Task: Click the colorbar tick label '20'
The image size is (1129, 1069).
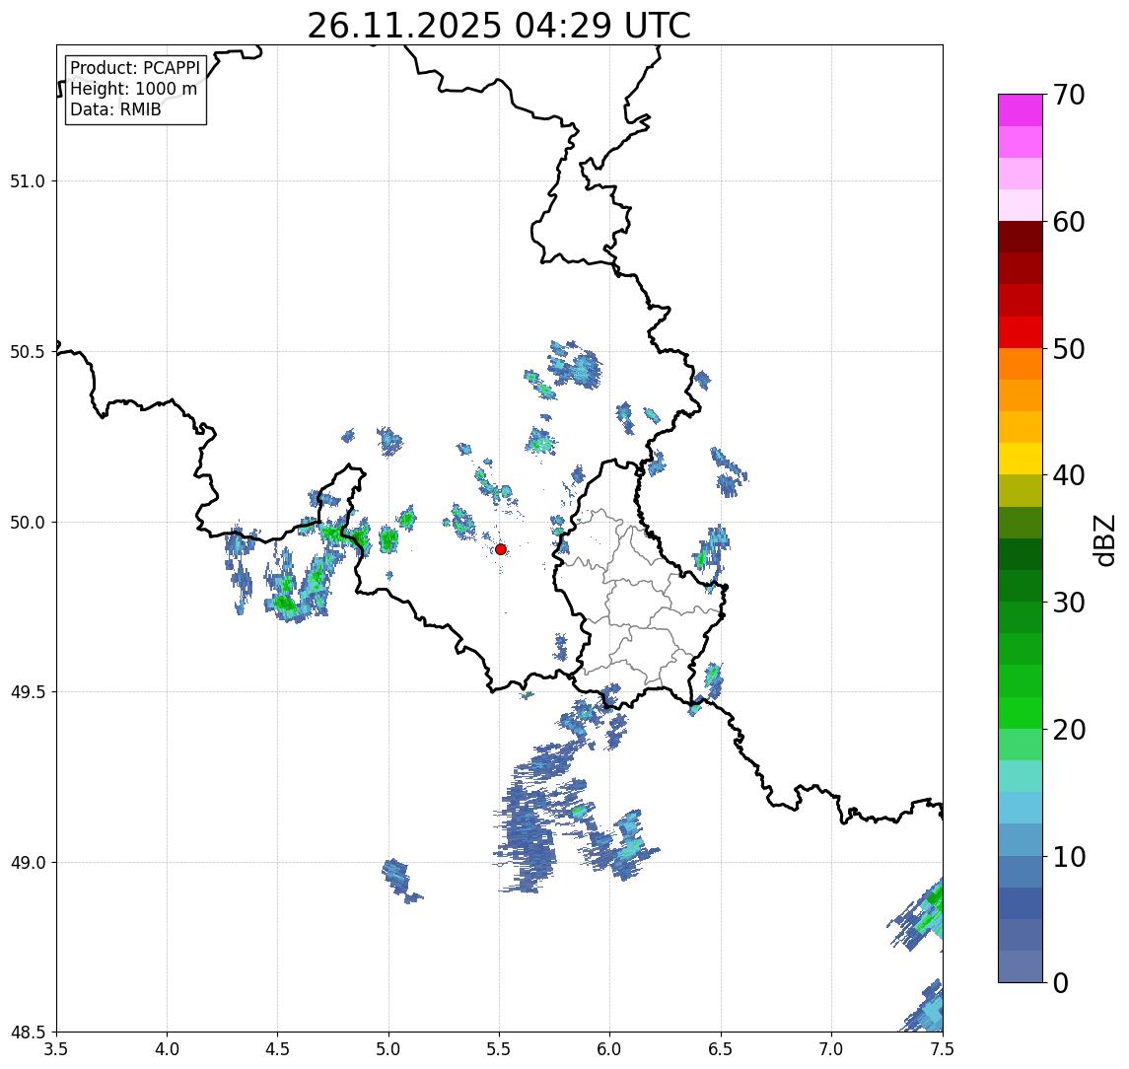Action: tap(1069, 729)
